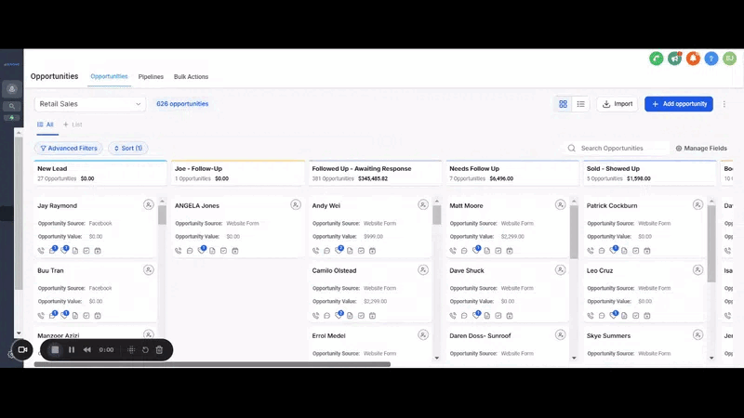Click the horizontal board scrollbar

pos(212,364)
